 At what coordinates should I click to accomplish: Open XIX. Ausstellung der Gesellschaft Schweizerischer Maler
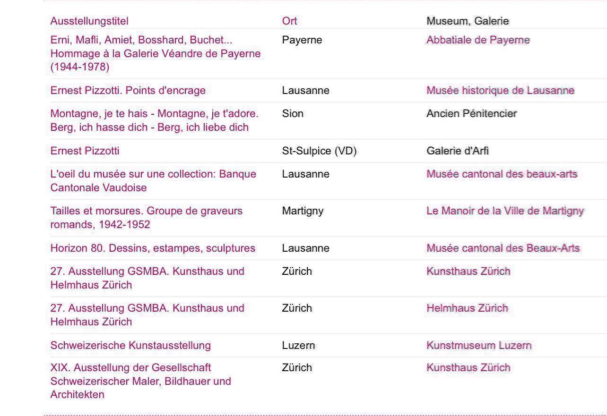click(x=141, y=381)
